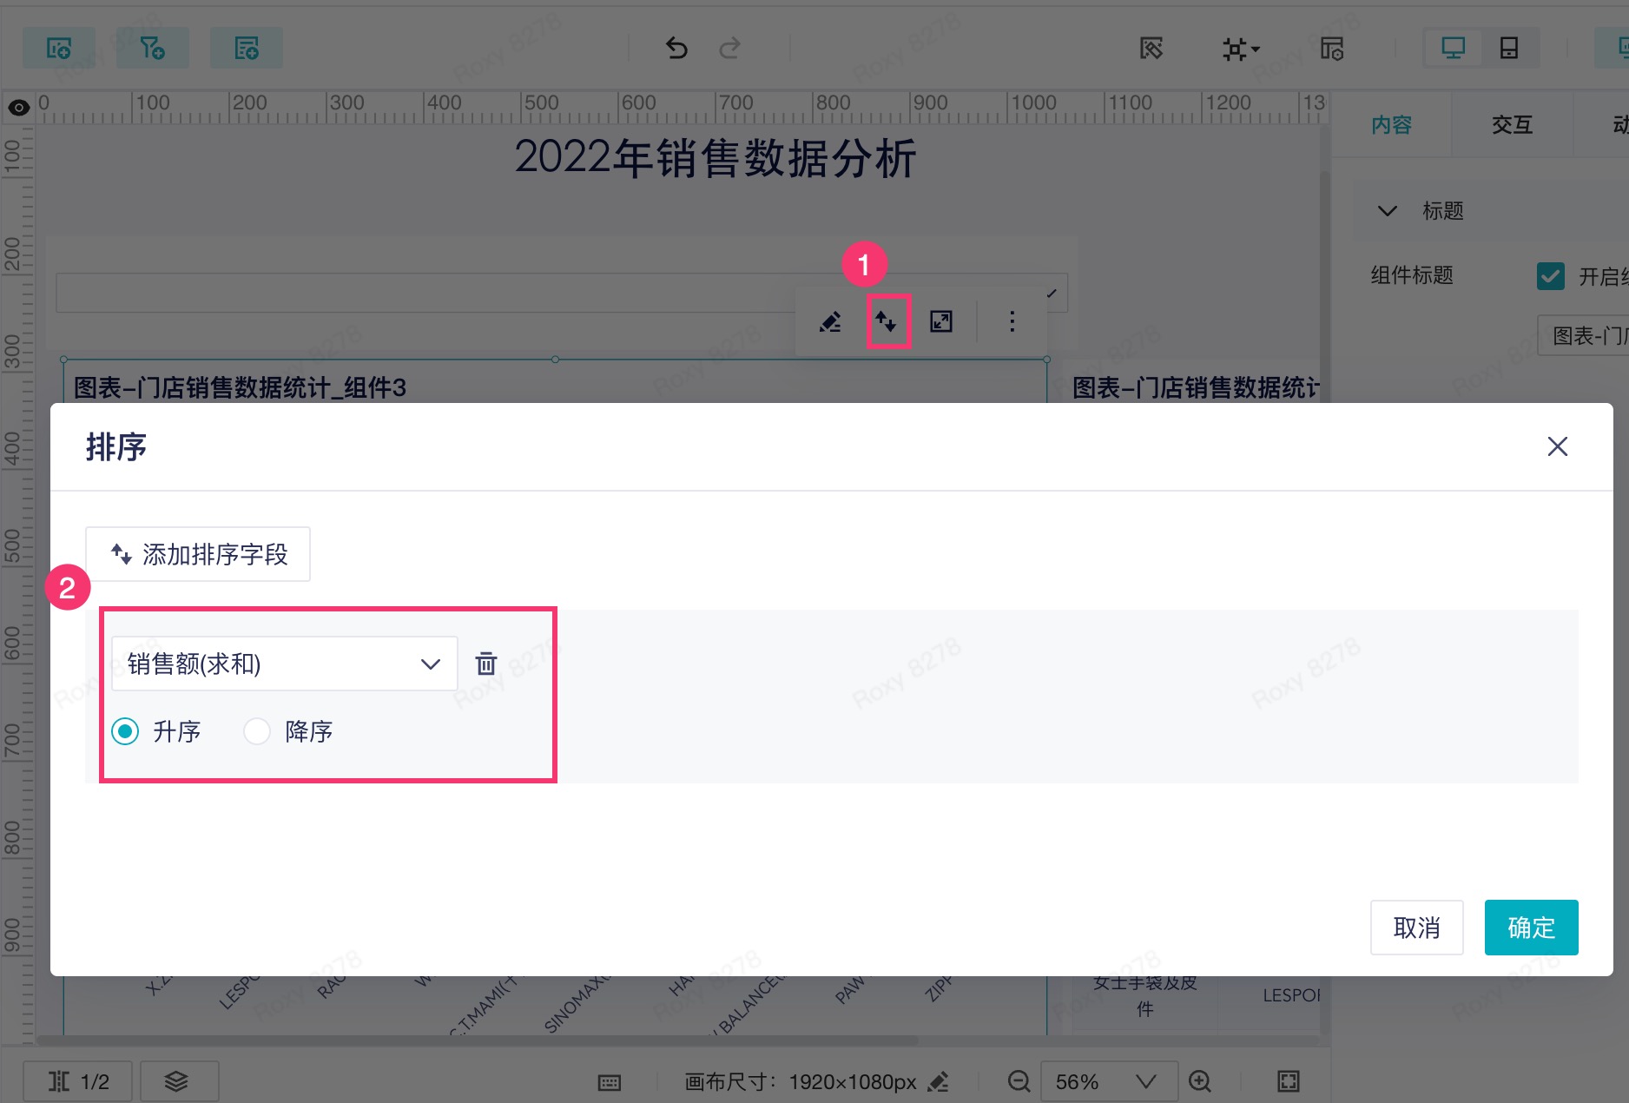This screenshot has width=1629, height=1103.
Task: Click the keyboard shortcuts icon
Action: coord(610,1082)
